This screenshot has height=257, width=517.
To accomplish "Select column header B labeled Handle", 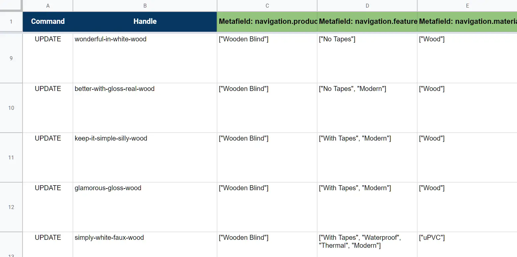I will (x=145, y=6).
